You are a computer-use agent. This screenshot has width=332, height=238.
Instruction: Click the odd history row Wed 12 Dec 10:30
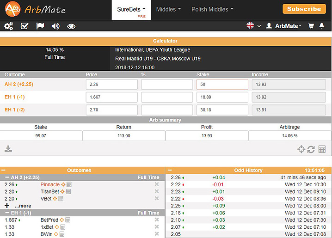tap(248, 184)
